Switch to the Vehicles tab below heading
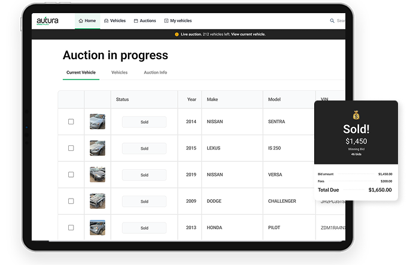 [x=119, y=72]
